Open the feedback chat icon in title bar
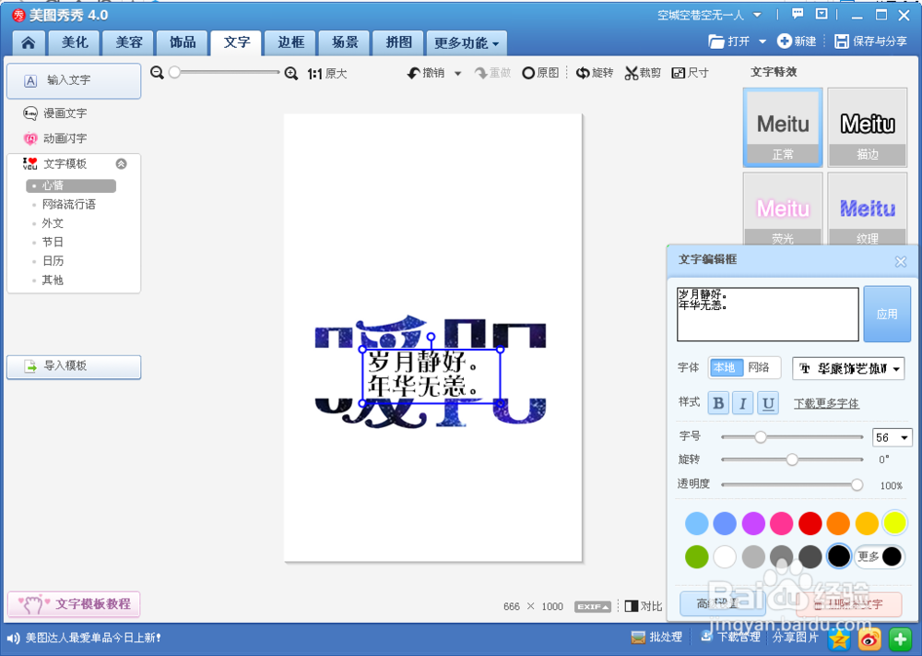Viewport: 922px width, 656px height. 798,14
